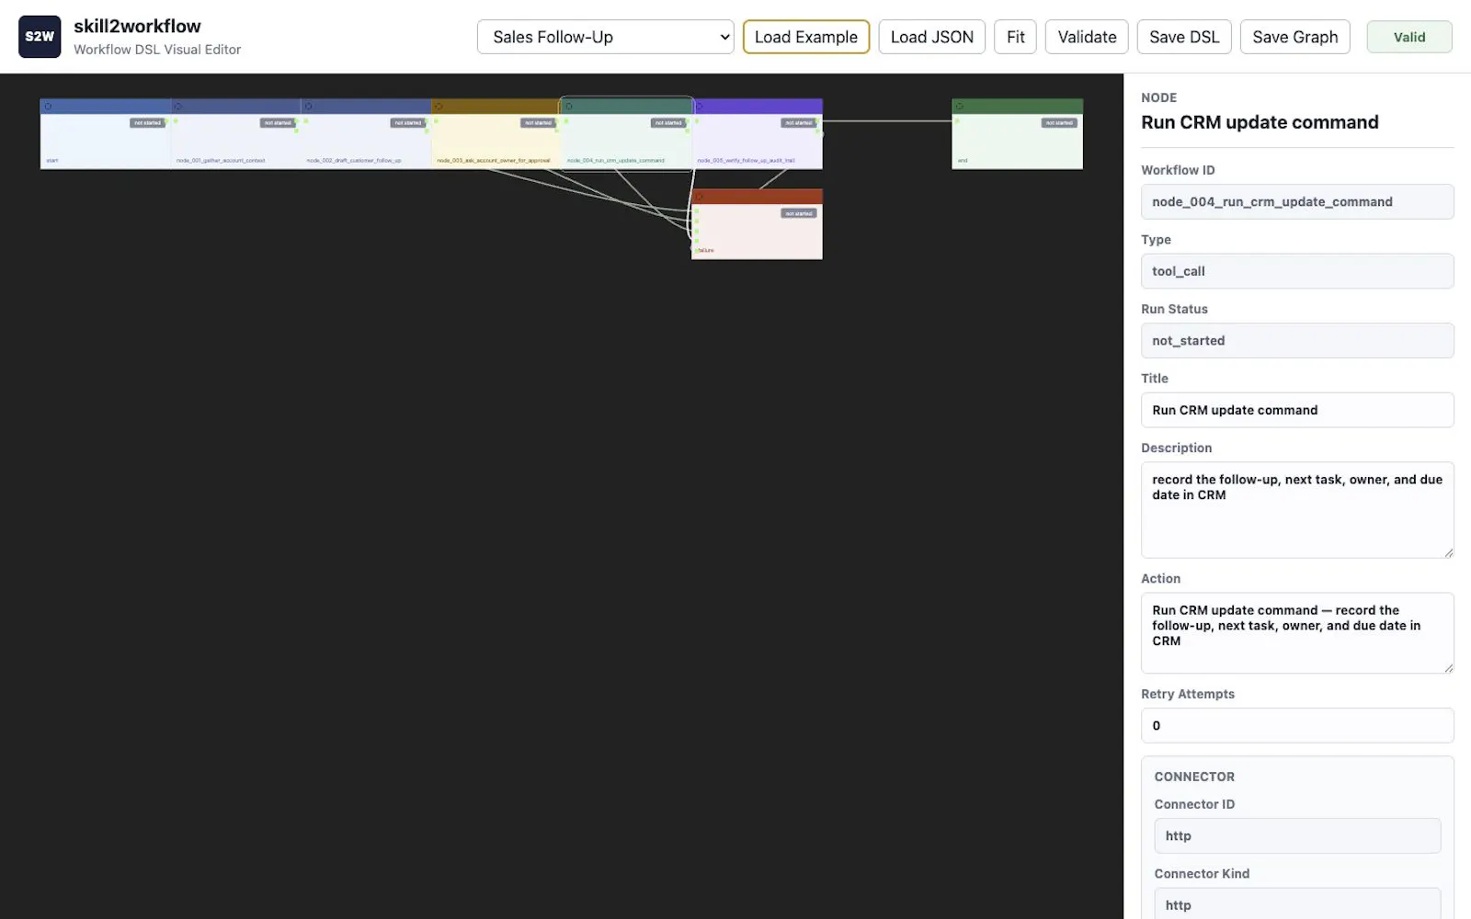Click the Valid status indicator
The width and height of the screenshot is (1471, 919).
pos(1409,37)
